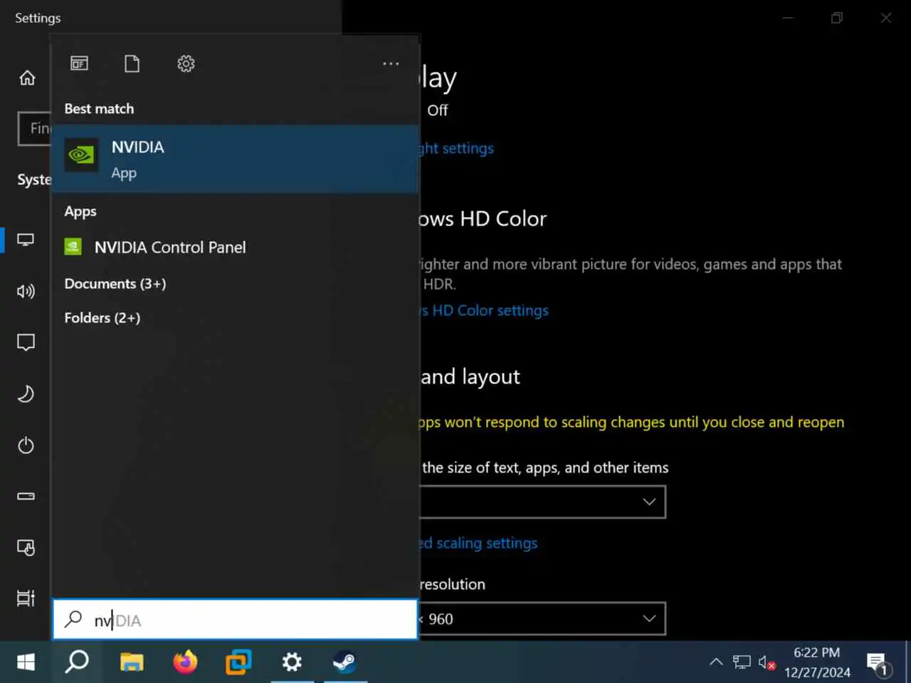Select Display in Settings sidebar
The image size is (911, 683).
[26, 240]
